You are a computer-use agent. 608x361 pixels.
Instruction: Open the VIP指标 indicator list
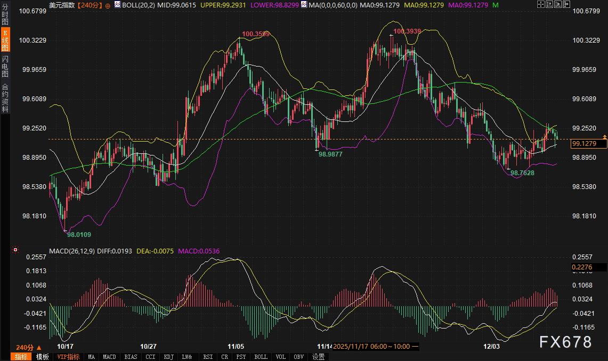(68, 357)
